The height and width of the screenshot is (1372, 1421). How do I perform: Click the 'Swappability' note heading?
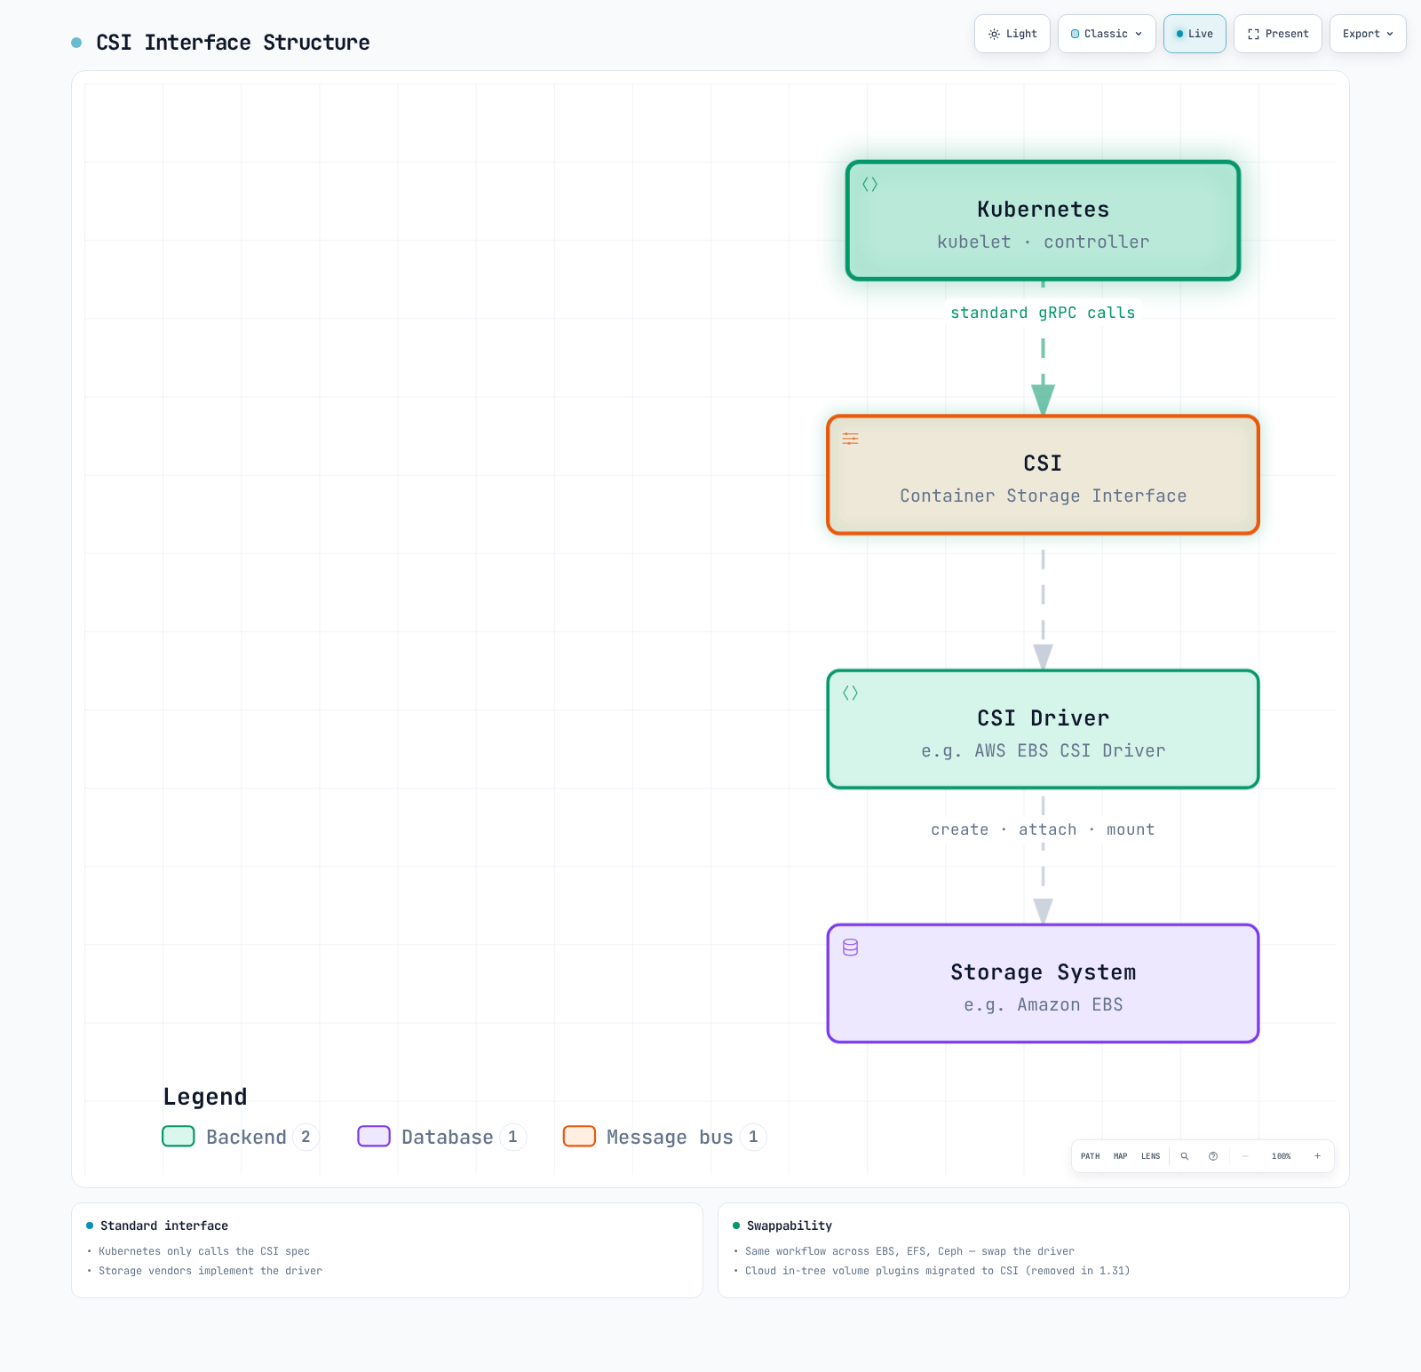click(790, 1225)
